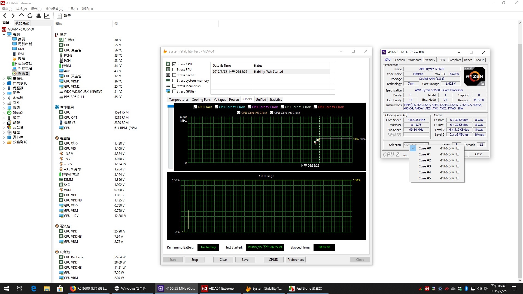Click the Bluetooth icon in system tray
Image resolution: width=523 pixels, height=294 pixels.
point(466,289)
